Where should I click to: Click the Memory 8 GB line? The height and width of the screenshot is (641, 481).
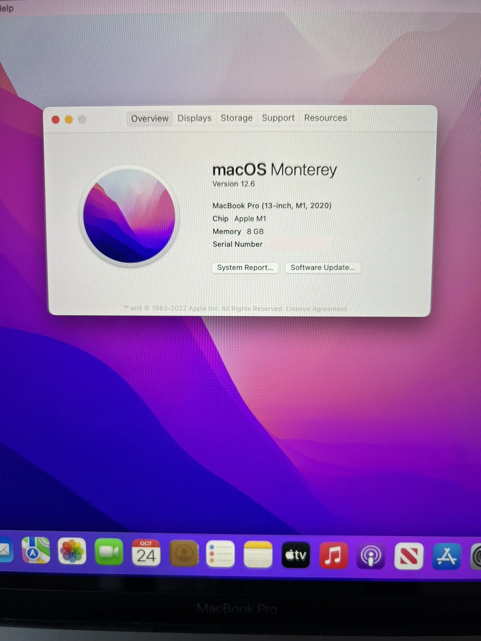[x=238, y=232]
